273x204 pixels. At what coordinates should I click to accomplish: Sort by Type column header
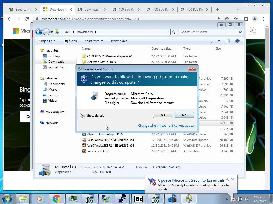198,49
